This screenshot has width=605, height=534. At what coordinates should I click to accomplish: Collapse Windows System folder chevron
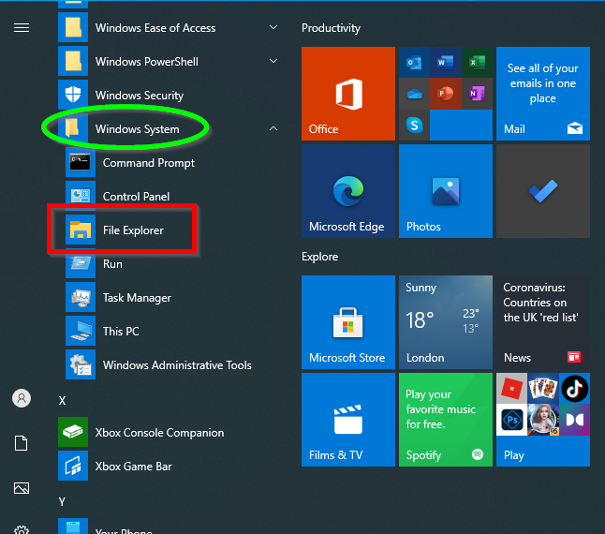pyautogui.click(x=273, y=128)
